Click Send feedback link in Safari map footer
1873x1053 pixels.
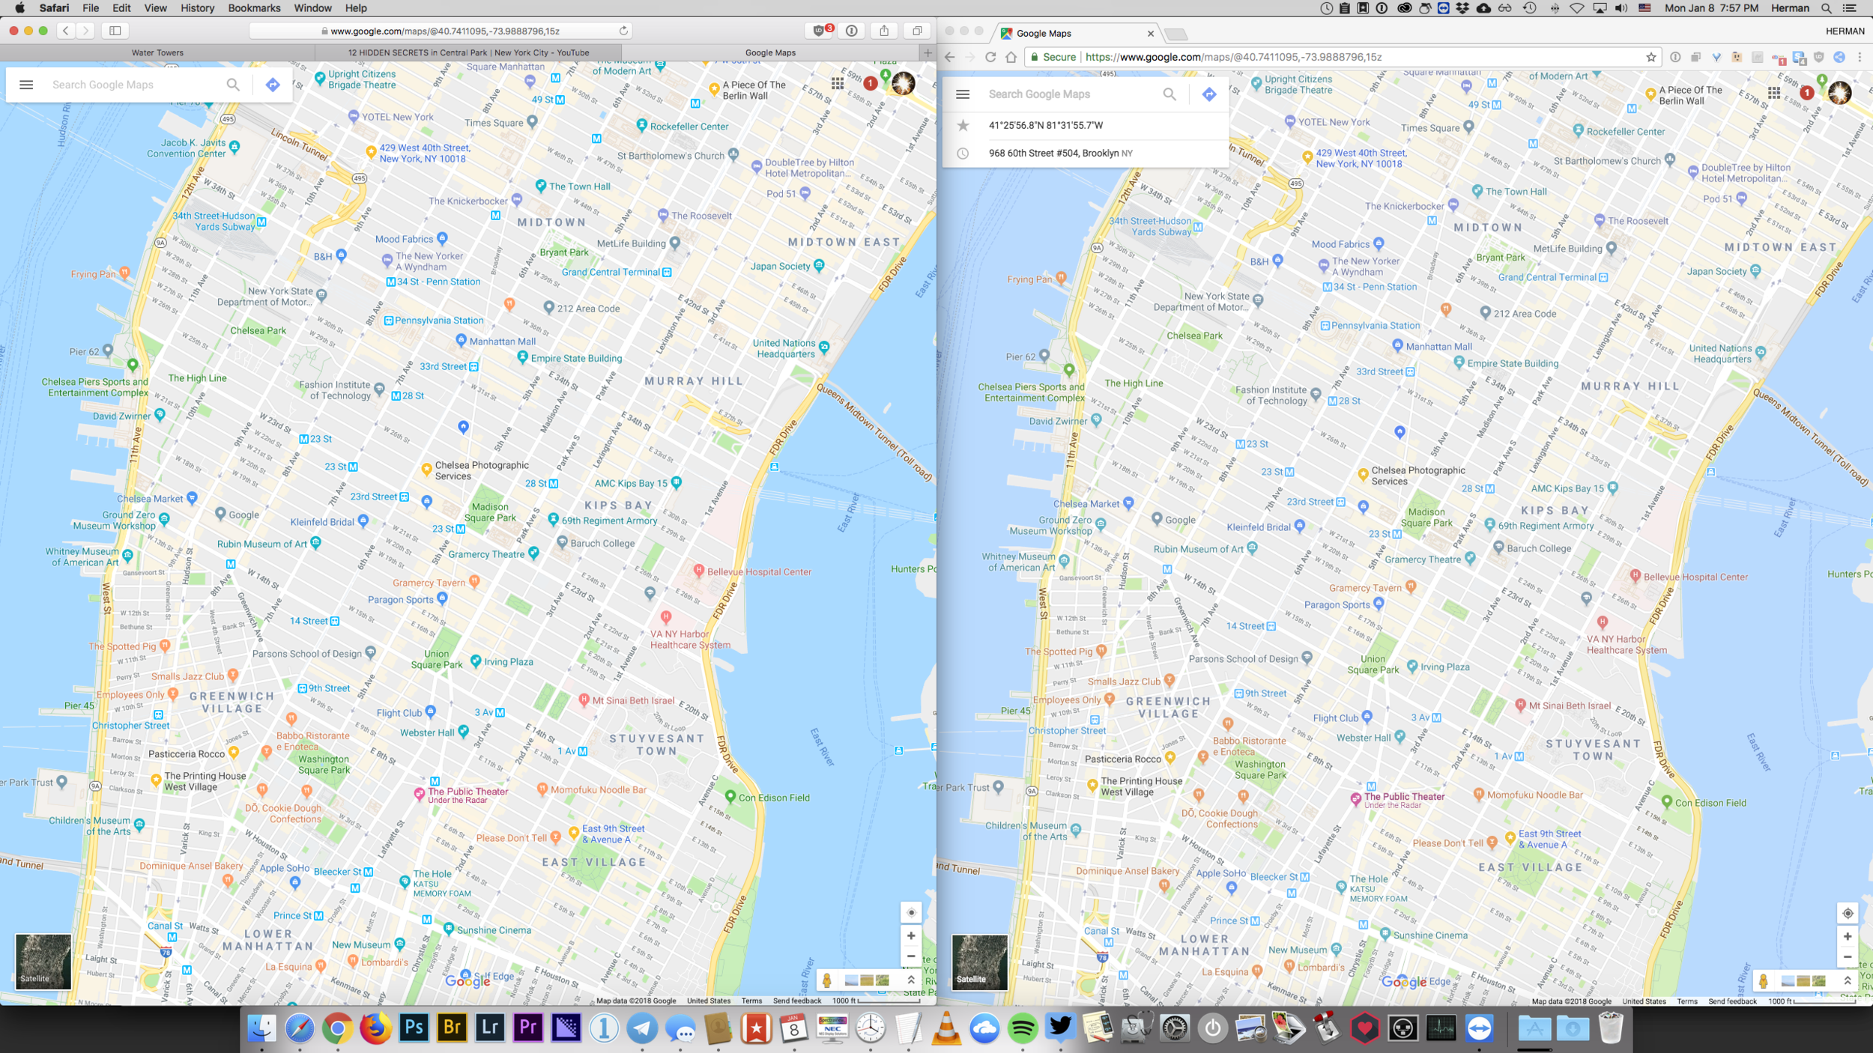(x=797, y=1001)
